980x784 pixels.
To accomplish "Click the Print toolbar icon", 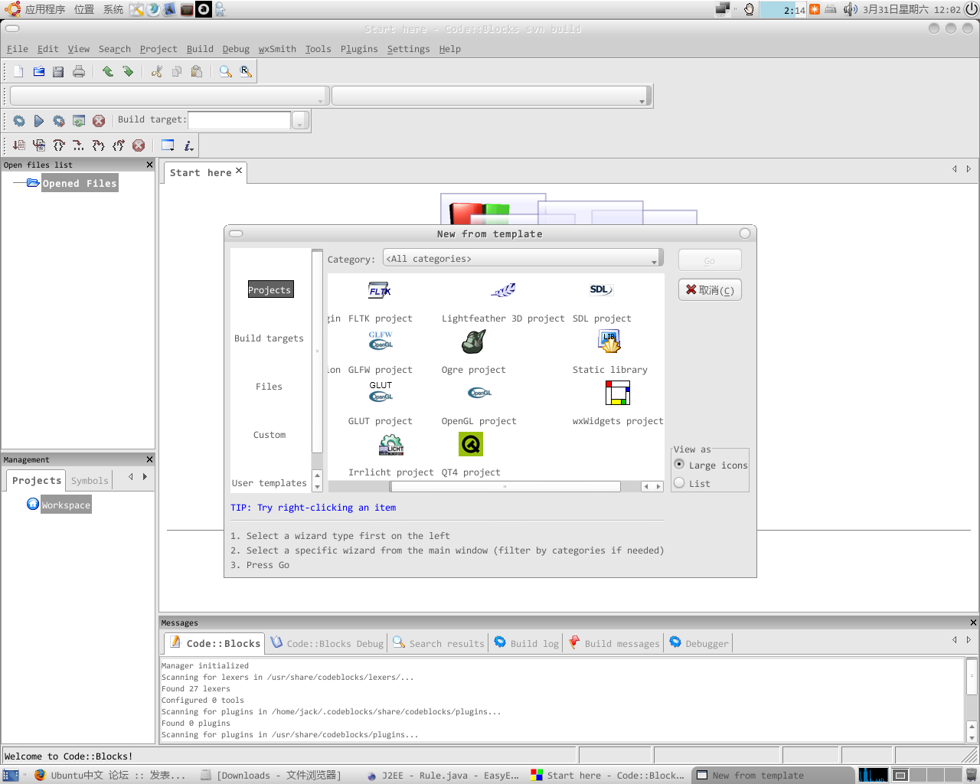I will (78, 71).
